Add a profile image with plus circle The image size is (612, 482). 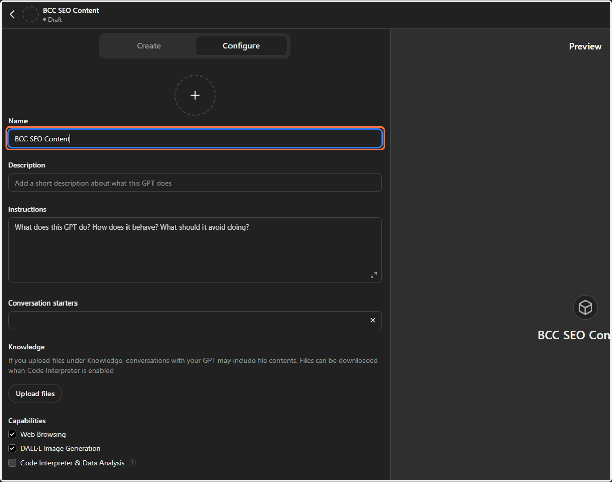point(195,95)
